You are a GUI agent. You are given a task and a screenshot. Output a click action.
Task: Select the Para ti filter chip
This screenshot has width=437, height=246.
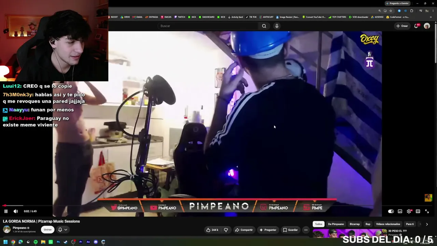tap(410, 224)
